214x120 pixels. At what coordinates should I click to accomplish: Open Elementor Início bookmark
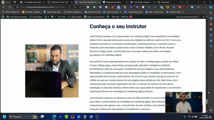(x=93, y=12)
